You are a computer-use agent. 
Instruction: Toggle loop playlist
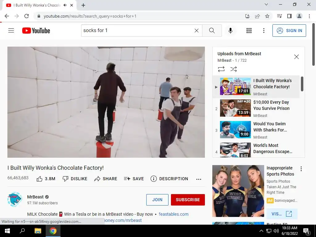coord(221,69)
